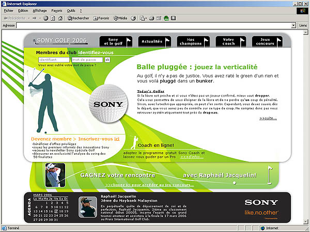The image size is (310, 232).
Task: Click the Home page icon
Action: pyautogui.click(x=60, y=18)
